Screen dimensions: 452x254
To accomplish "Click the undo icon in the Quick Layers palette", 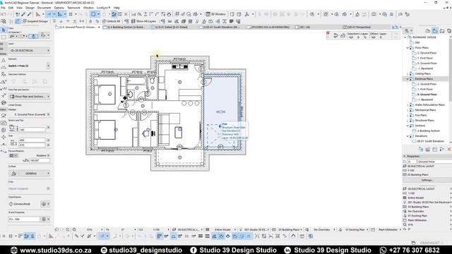I will (x=335, y=35).
